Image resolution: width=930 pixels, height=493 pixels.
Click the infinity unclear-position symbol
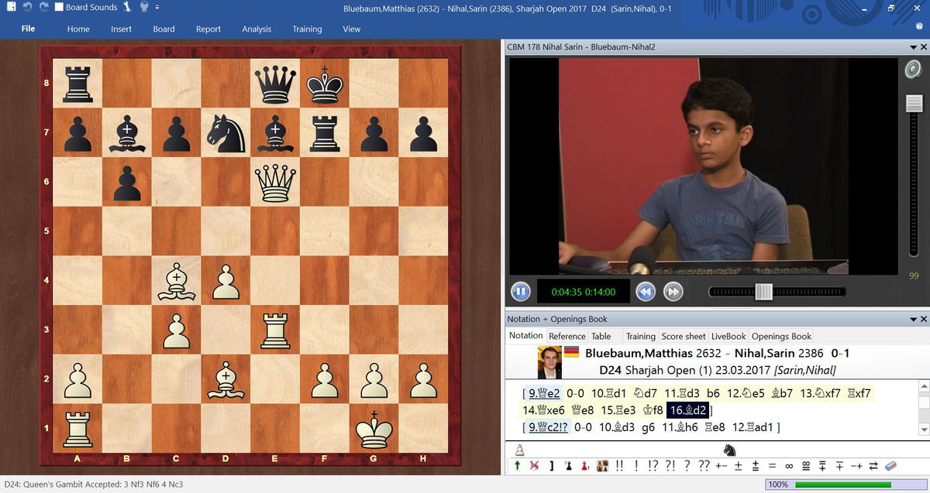coord(789,466)
